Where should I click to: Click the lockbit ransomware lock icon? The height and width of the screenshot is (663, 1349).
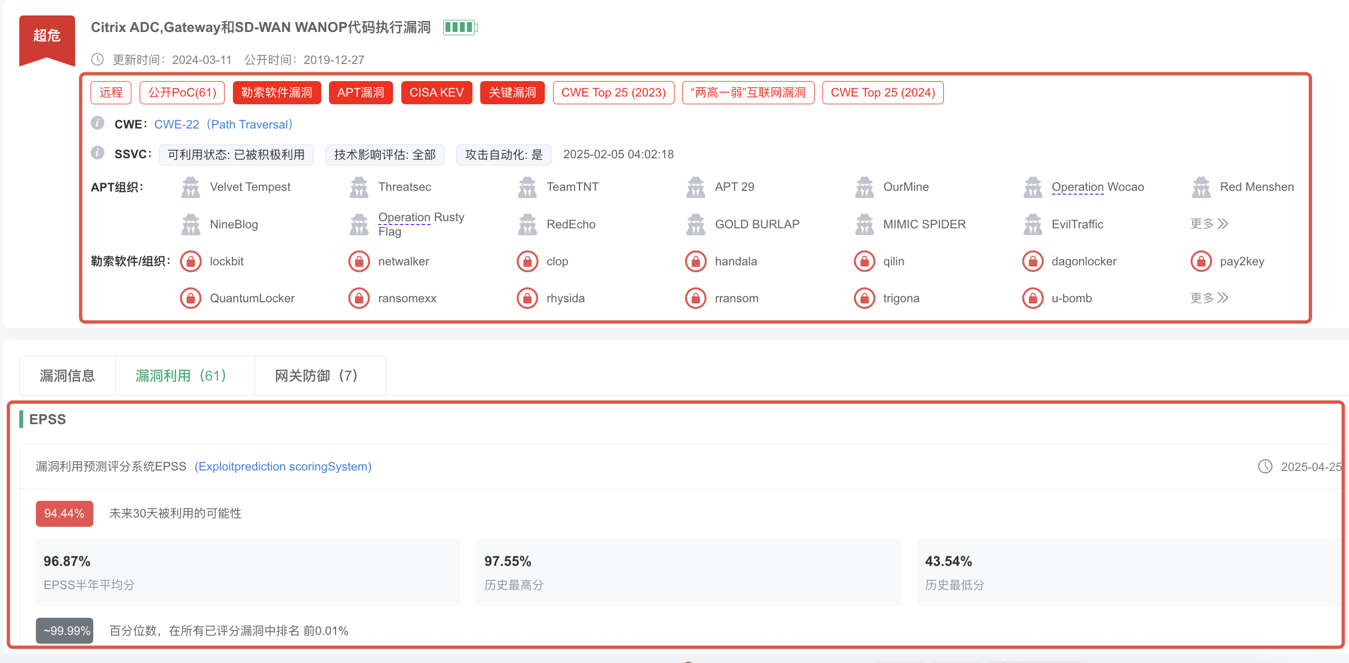(190, 261)
